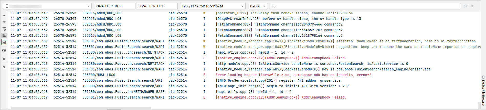Click the X clear icon in the sidebar
486x110 pixels.
coord(4,59)
